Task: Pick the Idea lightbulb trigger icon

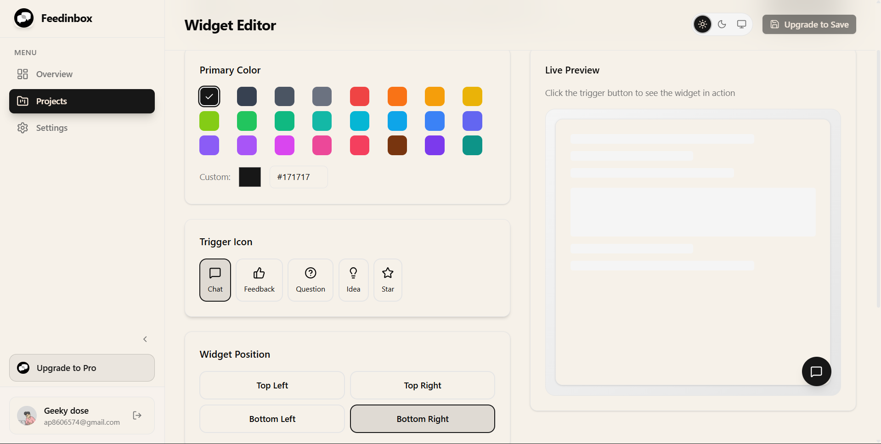Action: [x=353, y=280]
